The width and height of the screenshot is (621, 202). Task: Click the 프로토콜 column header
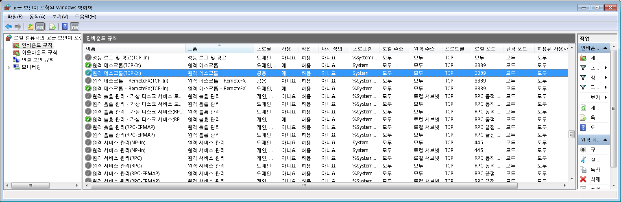pyautogui.click(x=457, y=49)
